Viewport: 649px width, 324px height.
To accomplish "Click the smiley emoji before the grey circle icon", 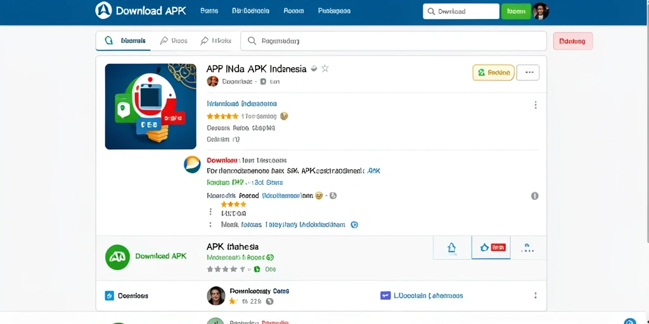I will pos(319,196).
